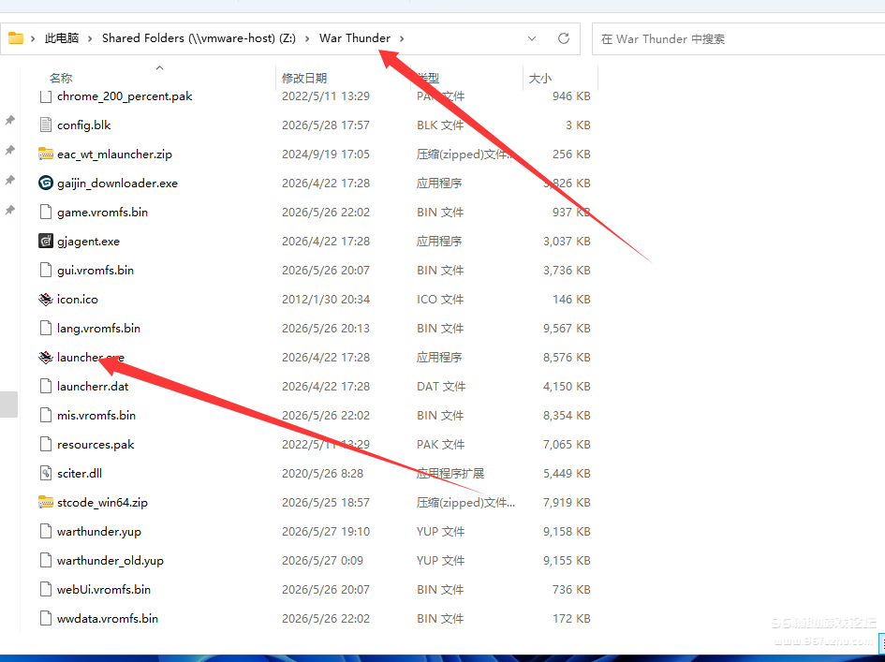Click the YUP 文件 type of warthunder_old.yup
Viewport: 885px width, 662px height.
point(440,561)
